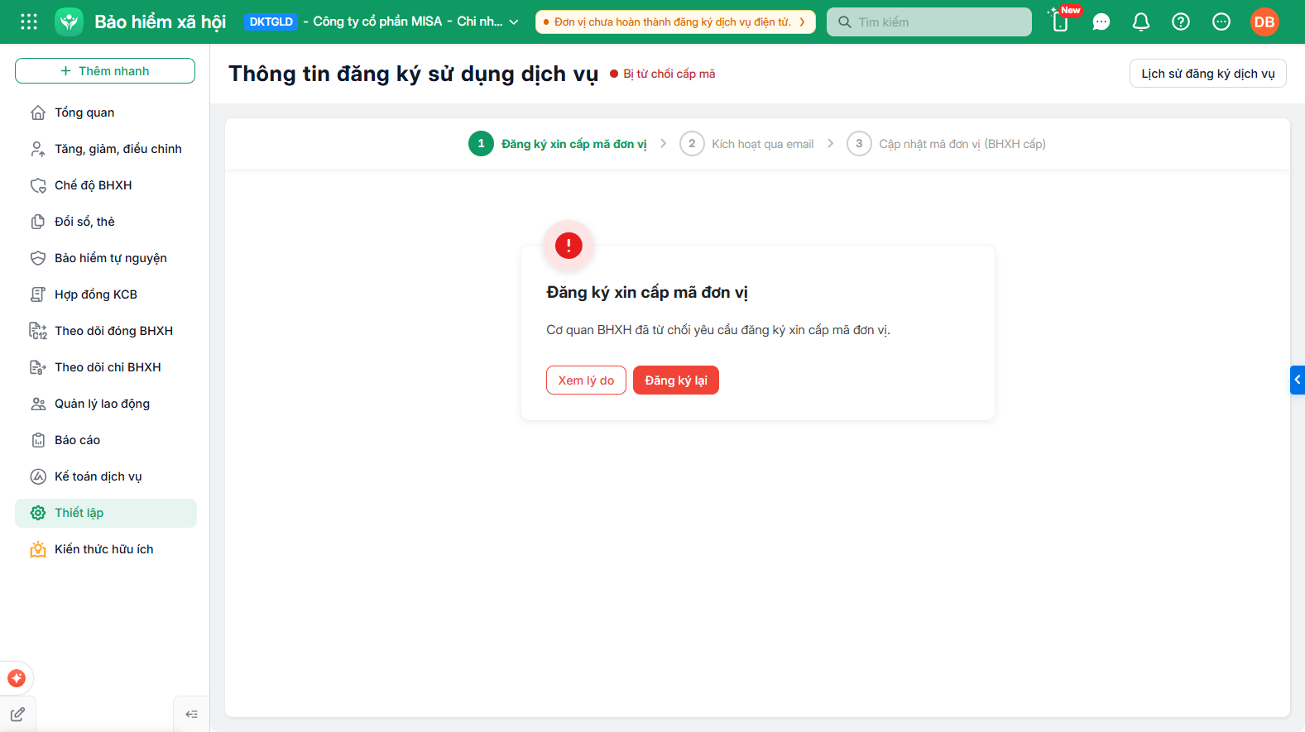1305x732 pixels.
Task: Open Kiến thức hữu ích
Action: coord(106,549)
